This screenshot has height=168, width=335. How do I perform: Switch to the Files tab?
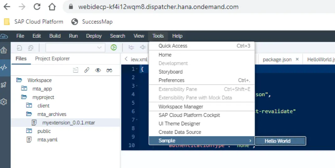coord(21,59)
